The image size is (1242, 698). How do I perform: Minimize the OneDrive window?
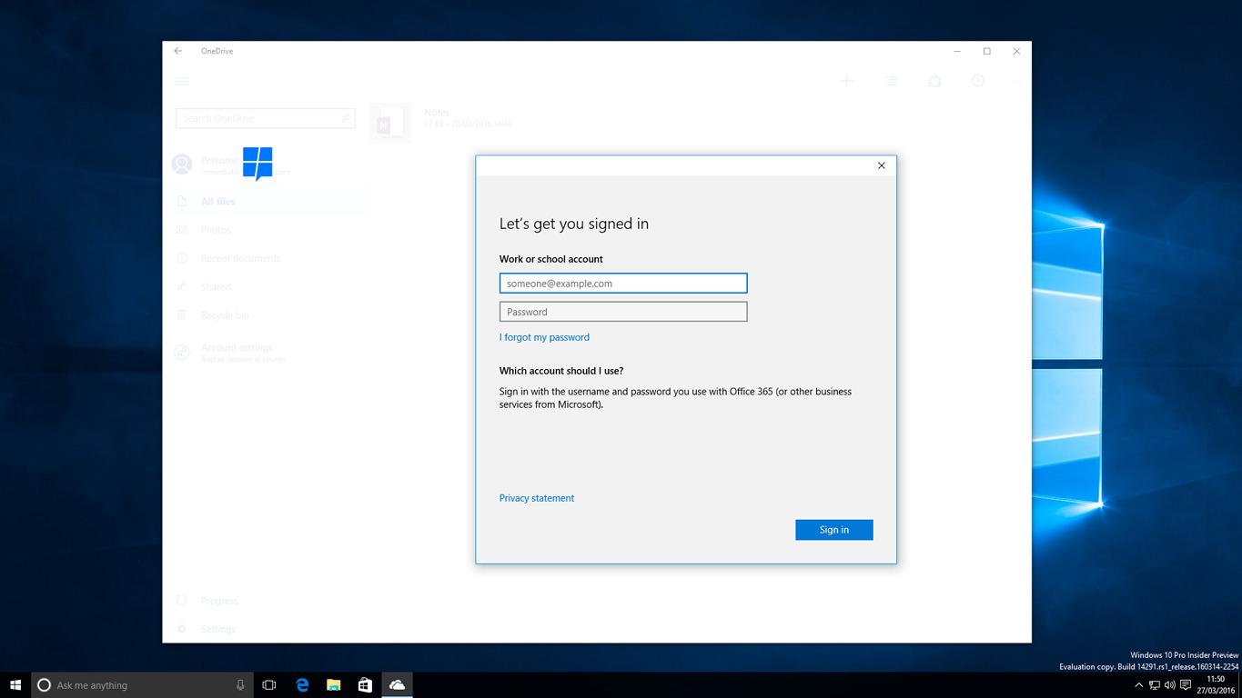tap(957, 51)
